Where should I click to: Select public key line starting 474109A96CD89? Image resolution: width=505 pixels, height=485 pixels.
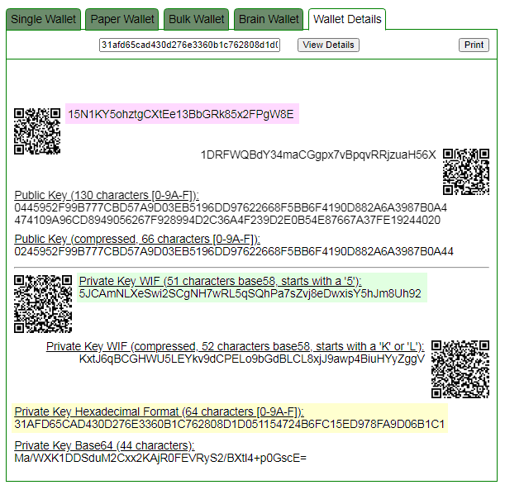(227, 221)
